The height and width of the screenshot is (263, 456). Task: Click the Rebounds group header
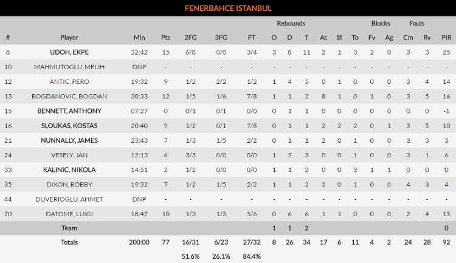coord(291,23)
